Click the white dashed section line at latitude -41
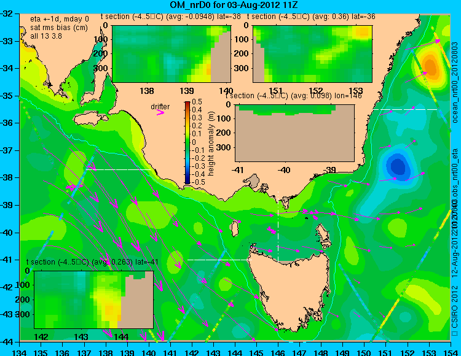This screenshot has height=356, width=461. click(220, 260)
